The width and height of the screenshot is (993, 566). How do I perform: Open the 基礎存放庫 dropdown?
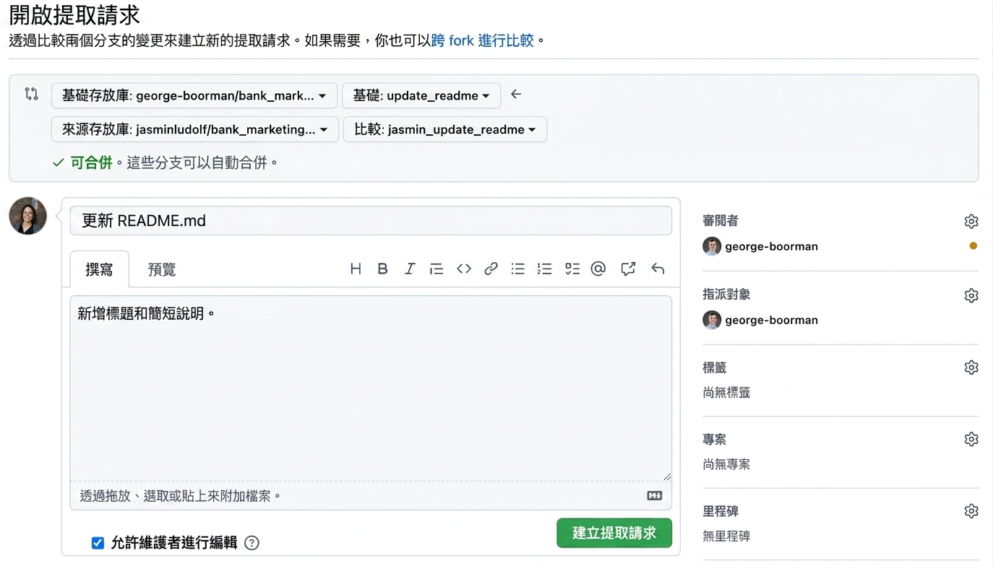194,95
